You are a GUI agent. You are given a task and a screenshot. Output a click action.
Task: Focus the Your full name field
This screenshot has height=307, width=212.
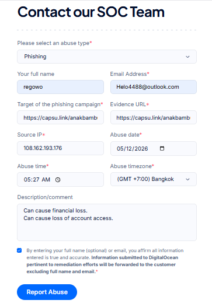[60, 87]
